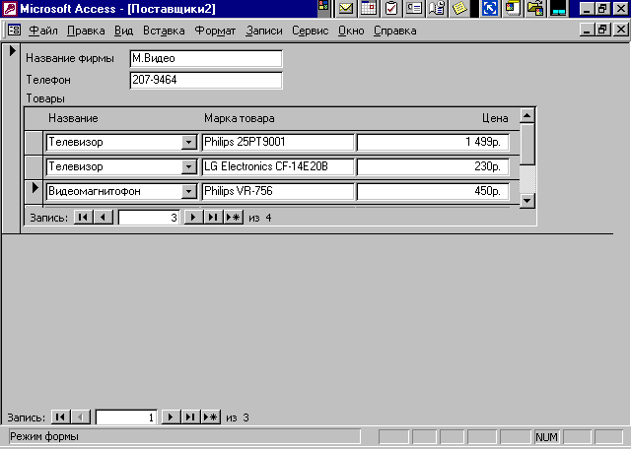This screenshot has width=631, height=449.
Task: Click the Philips VR-756 brand field
Action: click(x=278, y=191)
